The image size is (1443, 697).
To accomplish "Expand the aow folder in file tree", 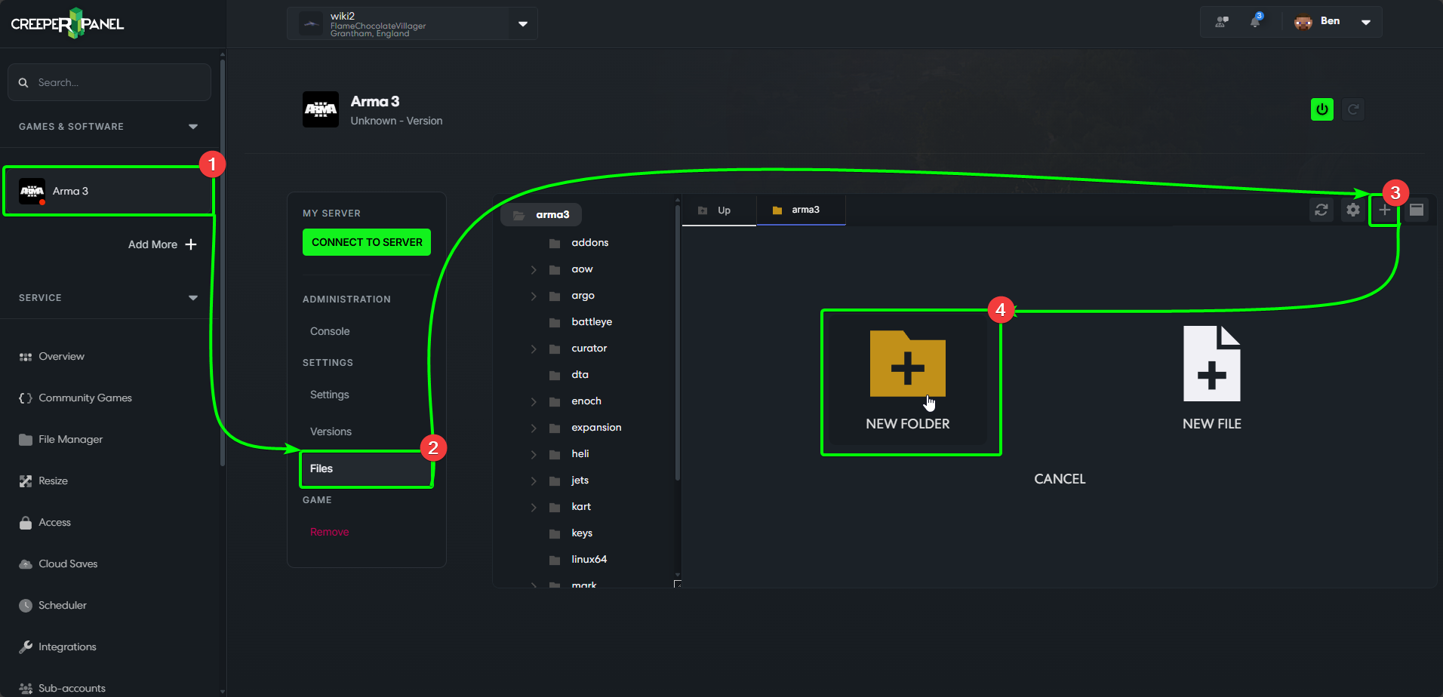I will pos(534,269).
